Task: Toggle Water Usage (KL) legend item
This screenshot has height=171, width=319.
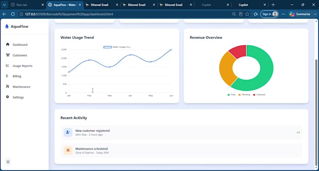Action: [x=117, y=47]
